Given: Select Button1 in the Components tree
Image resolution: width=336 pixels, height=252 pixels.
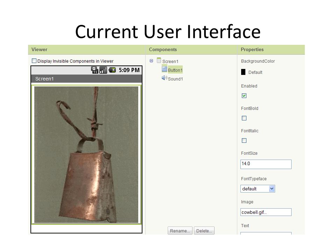Looking at the screenshot, I should click(x=175, y=70).
